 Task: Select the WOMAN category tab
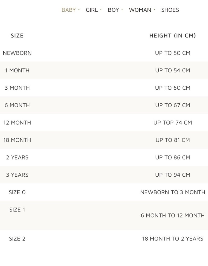tap(140, 10)
